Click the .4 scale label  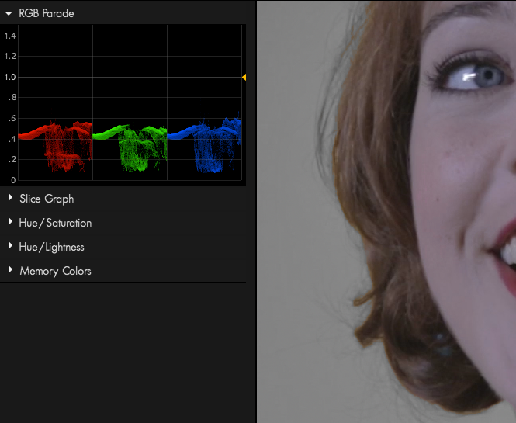[x=12, y=139]
